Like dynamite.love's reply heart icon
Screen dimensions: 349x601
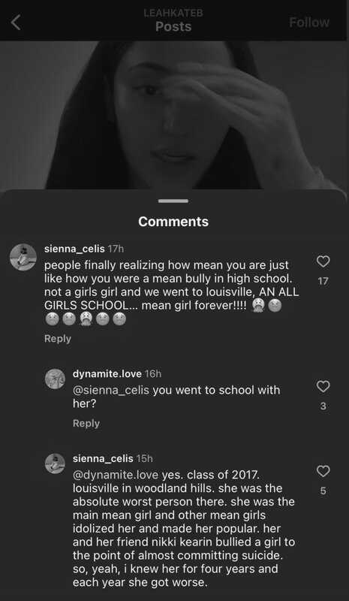point(323,386)
